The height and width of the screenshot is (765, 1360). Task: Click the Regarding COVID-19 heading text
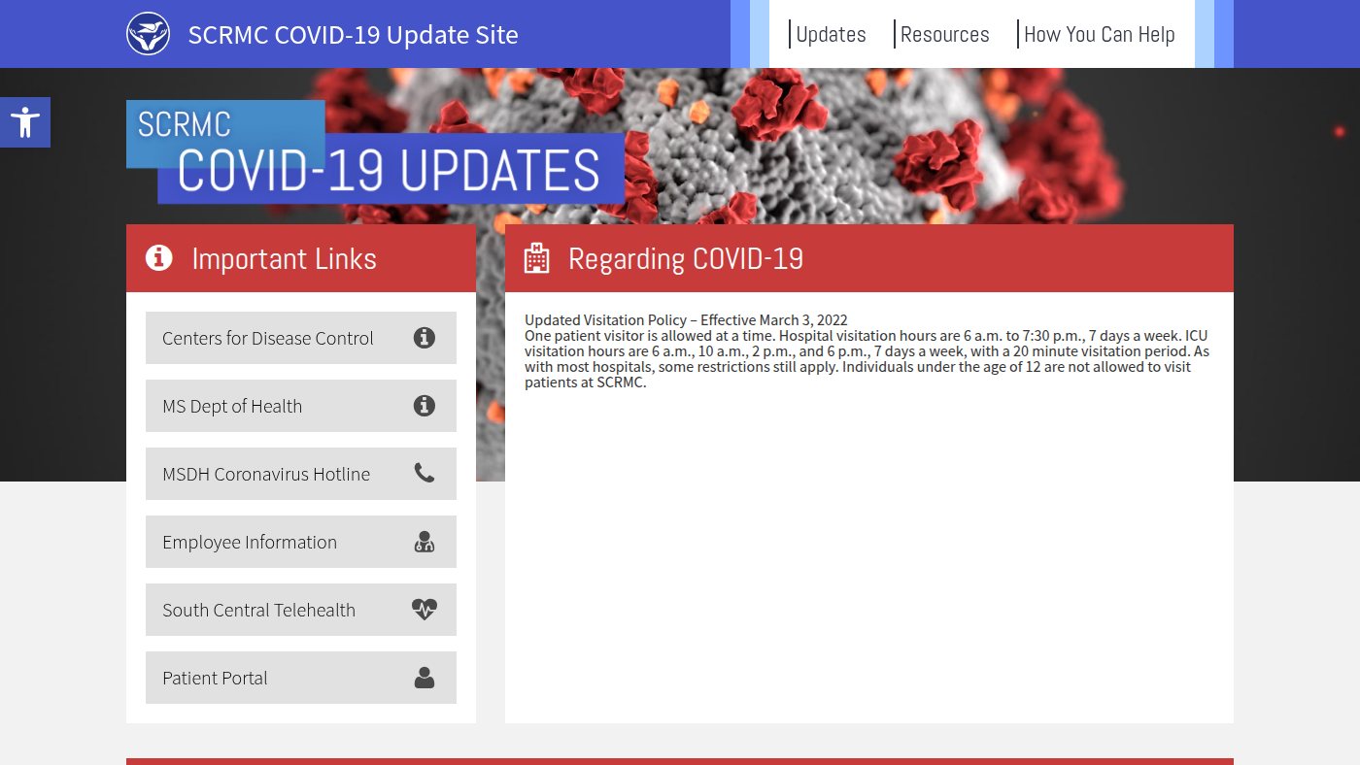(x=686, y=258)
